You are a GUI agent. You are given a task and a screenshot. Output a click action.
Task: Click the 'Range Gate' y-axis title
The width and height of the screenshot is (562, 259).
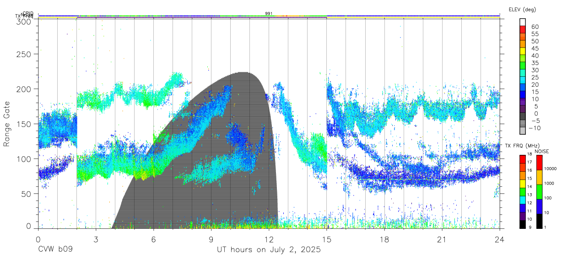click(7, 124)
